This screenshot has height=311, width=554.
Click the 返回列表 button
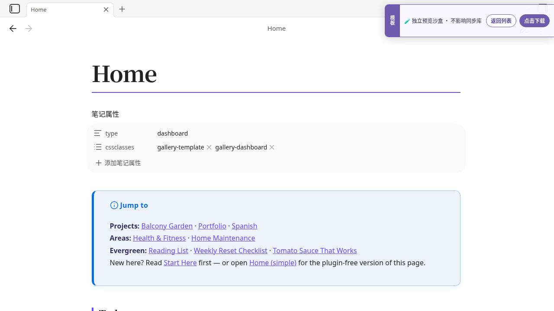[501, 21]
